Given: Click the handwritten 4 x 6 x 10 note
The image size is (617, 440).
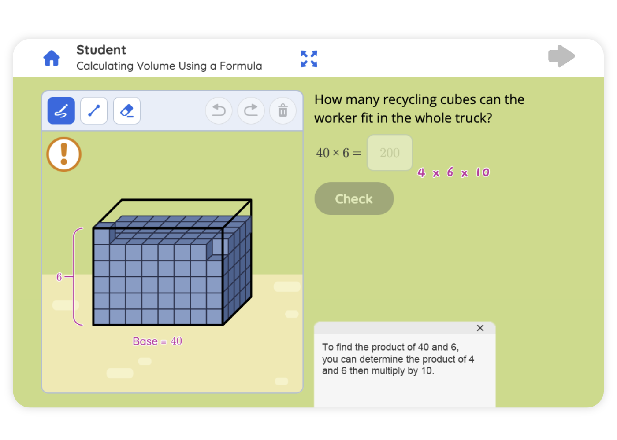Looking at the screenshot, I should tap(453, 172).
